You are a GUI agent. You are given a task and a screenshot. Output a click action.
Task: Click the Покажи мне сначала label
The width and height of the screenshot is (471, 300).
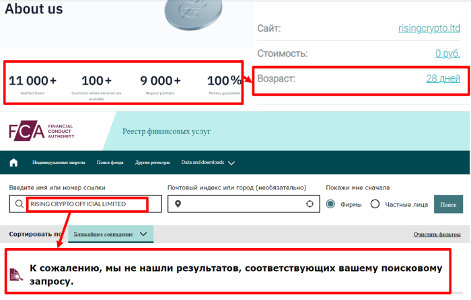[358, 188]
